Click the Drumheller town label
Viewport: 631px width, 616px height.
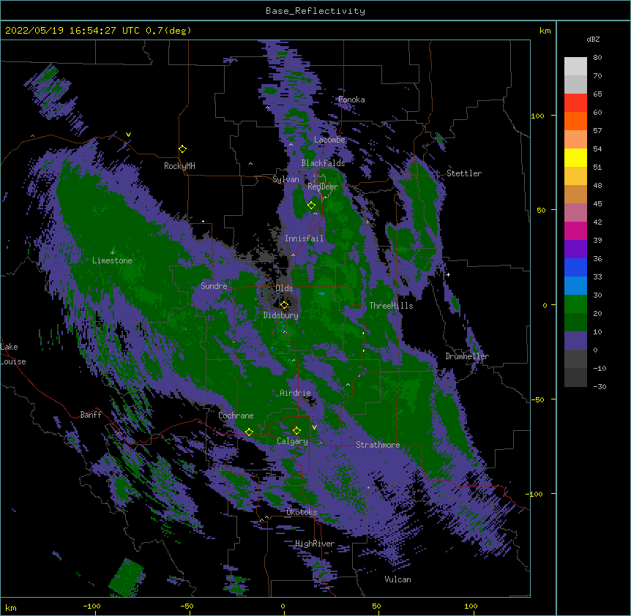pyautogui.click(x=467, y=356)
